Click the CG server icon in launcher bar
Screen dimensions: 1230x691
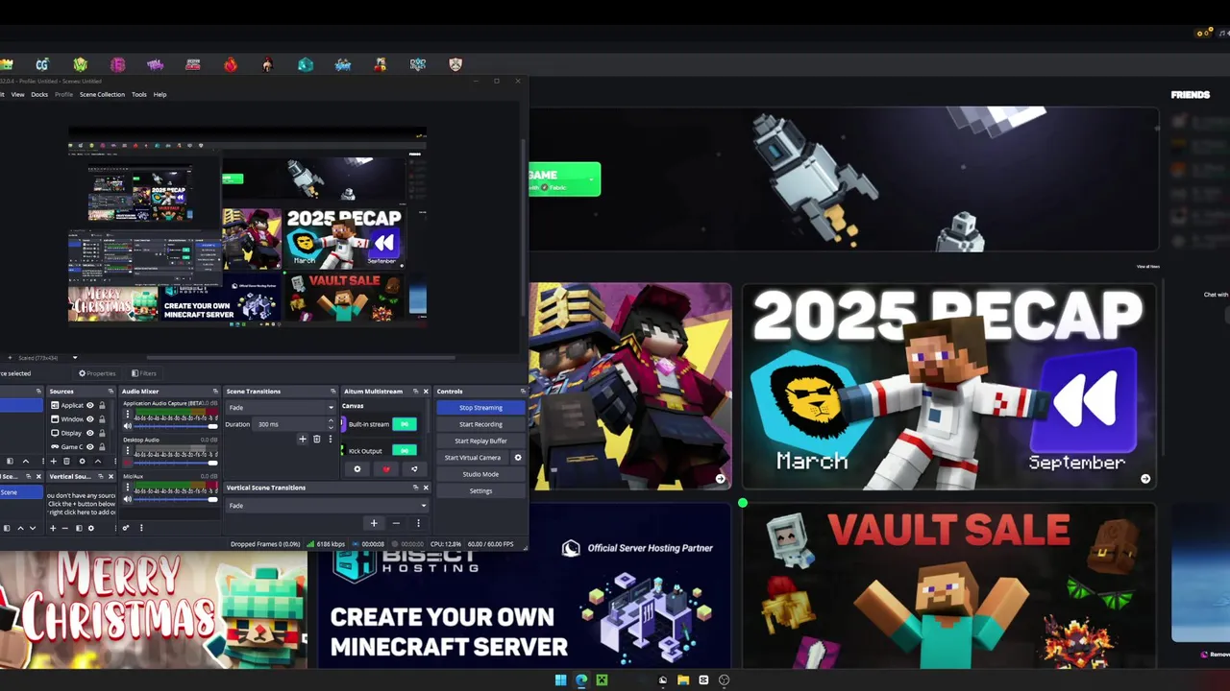[x=42, y=64]
